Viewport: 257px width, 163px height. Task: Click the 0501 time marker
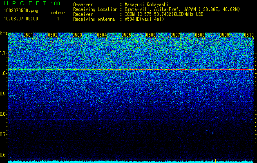tap(28, 35)
